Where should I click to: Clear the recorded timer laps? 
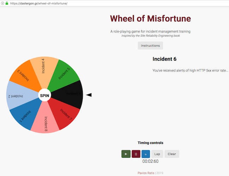pos(172,154)
